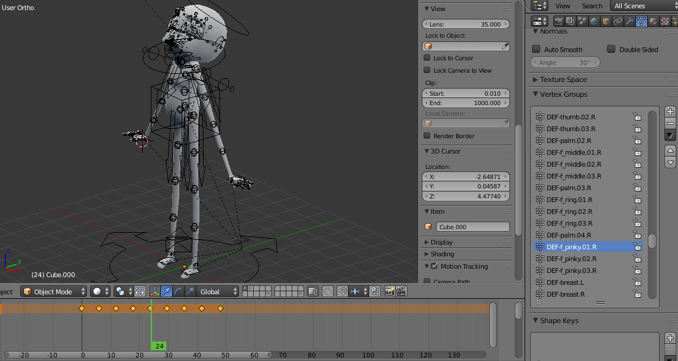
Task: Expand the Texture Space panel
Action: tap(563, 80)
